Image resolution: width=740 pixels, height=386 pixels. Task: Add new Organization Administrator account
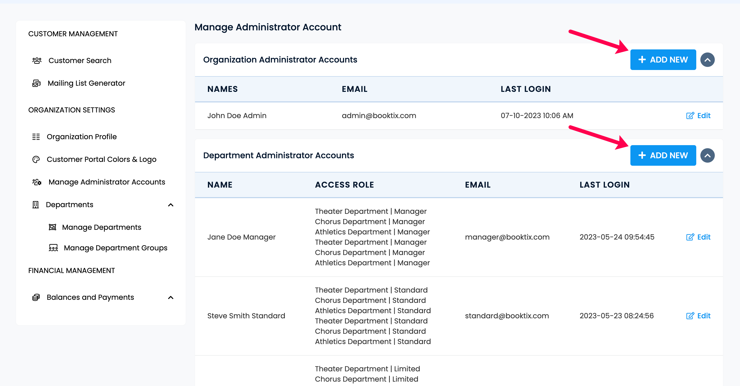click(x=663, y=60)
